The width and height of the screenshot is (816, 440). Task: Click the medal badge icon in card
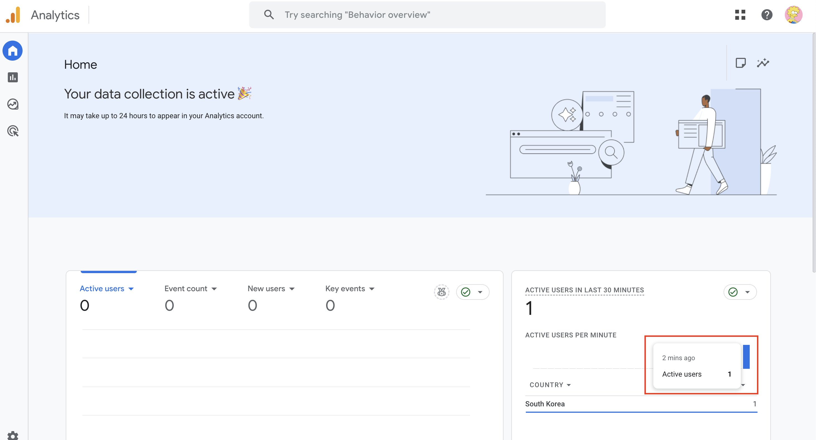(x=441, y=292)
